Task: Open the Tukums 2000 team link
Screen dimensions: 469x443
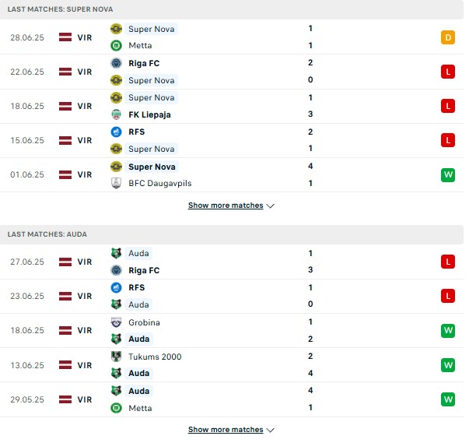Action: click(x=155, y=357)
